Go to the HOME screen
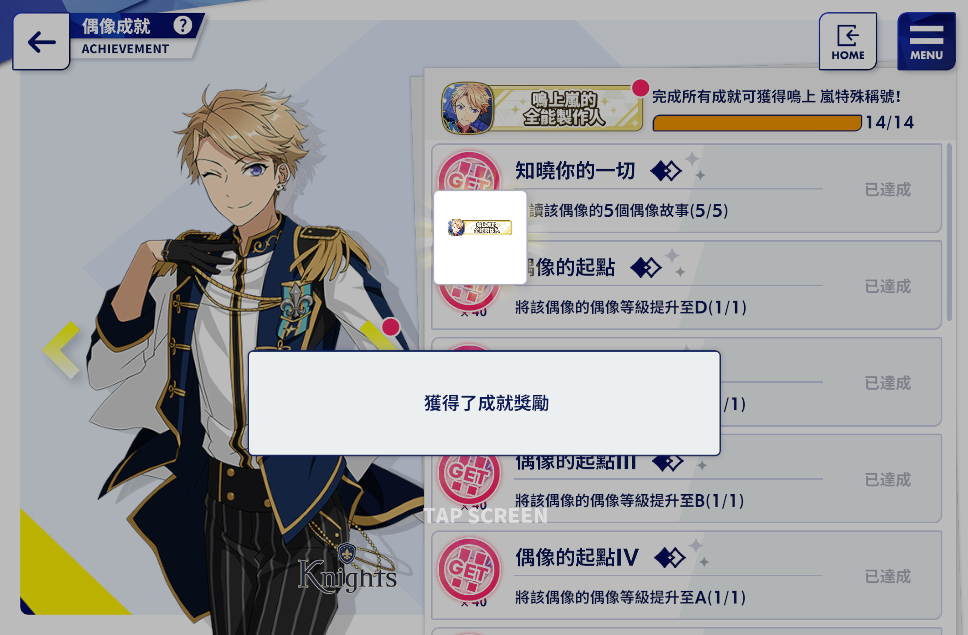Image resolution: width=968 pixels, height=635 pixels. tap(848, 41)
